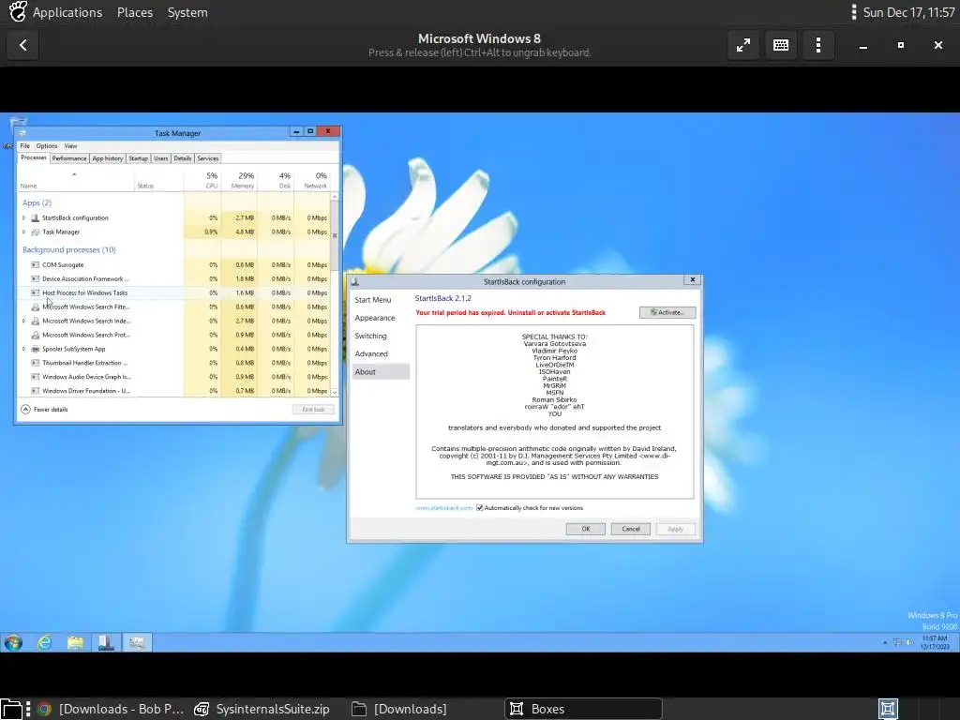This screenshot has height=720, width=960.
Task: Switch to Services tab
Action: (208, 158)
